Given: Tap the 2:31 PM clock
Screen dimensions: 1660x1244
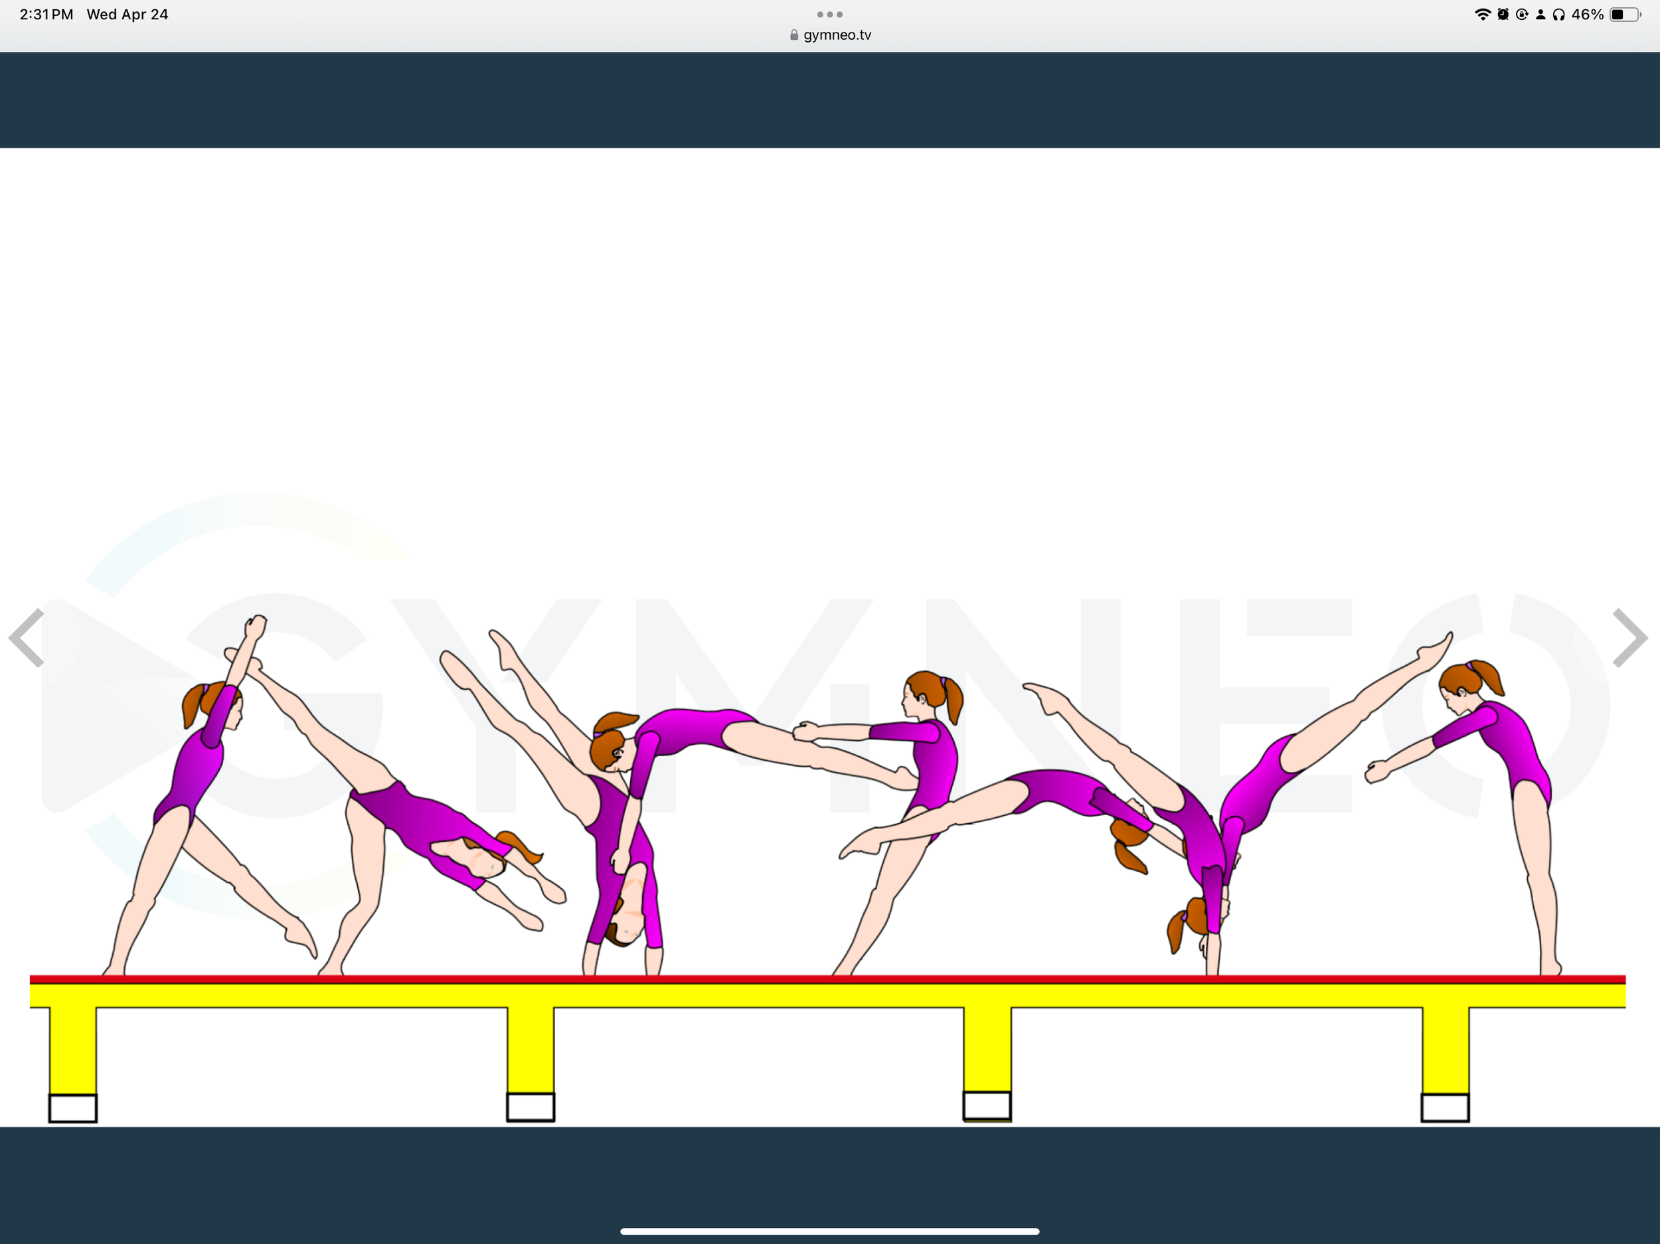Looking at the screenshot, I should [46, 14].
